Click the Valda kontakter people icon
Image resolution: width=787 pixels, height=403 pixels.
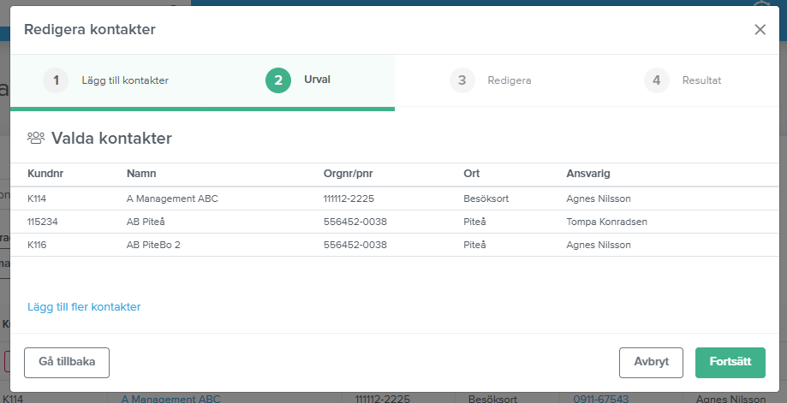(36, 138)
